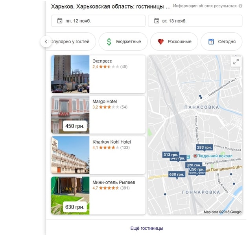Click the help icon next to results info
The height and width of the screenshot is (236, 247).
tap(240, 6)
